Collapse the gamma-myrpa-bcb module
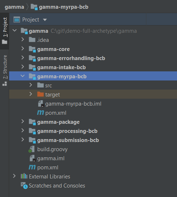This screenshot has height=197, width=177. (x=23, y=76)
